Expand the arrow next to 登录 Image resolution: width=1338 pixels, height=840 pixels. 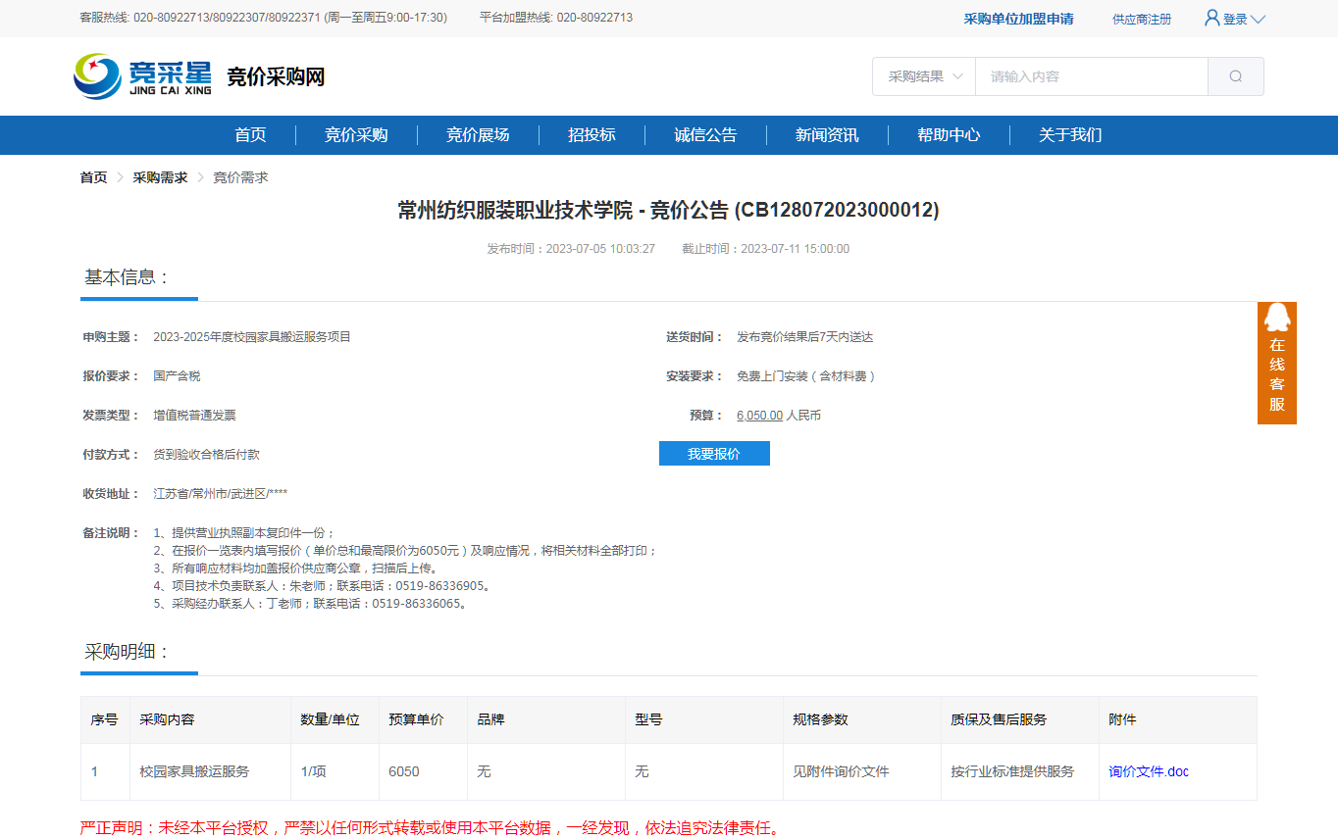coord(1258,20)
